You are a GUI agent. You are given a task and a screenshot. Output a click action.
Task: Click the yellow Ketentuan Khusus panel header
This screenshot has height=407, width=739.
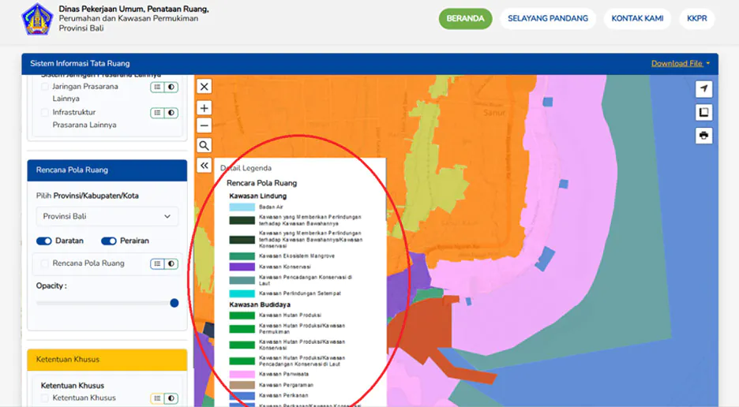(107, 360)
